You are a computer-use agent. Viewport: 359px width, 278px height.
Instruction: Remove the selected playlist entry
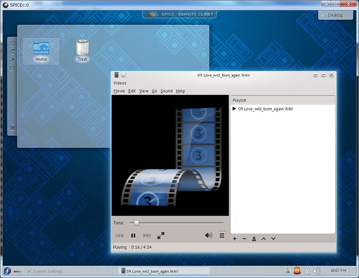coord(244,239)
